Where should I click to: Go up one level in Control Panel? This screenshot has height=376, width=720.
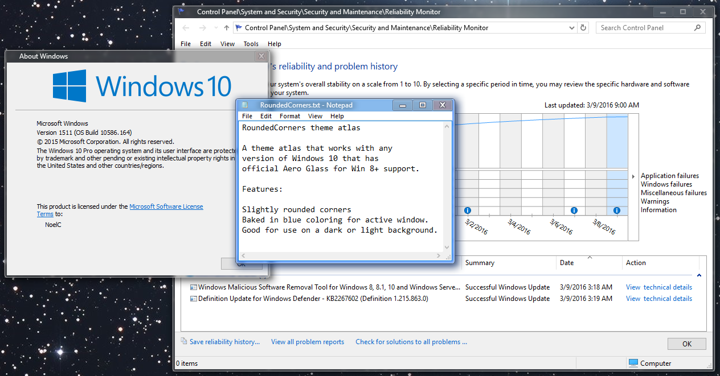coord(227,27)
